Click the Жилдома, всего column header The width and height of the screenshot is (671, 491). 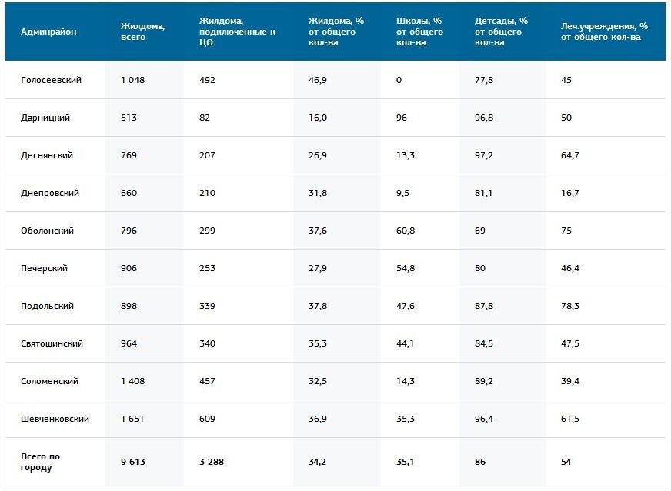143,32
